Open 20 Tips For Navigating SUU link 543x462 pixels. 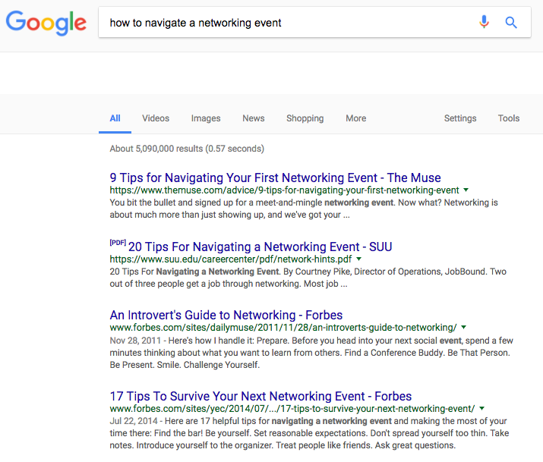click(260, 247)
